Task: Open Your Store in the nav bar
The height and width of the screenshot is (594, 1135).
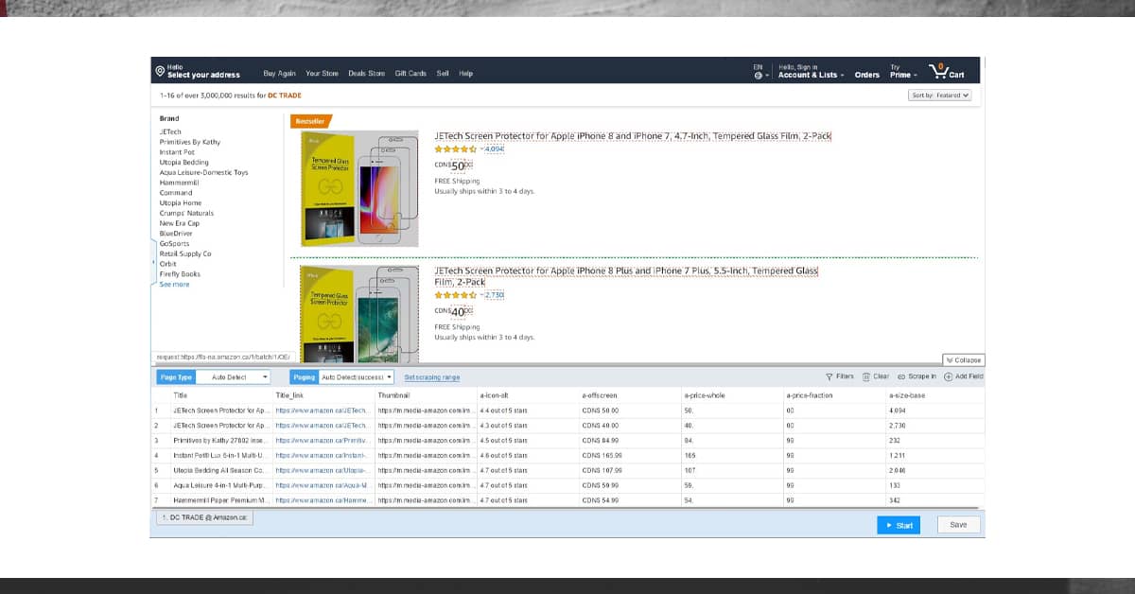Action: point(322,74)
